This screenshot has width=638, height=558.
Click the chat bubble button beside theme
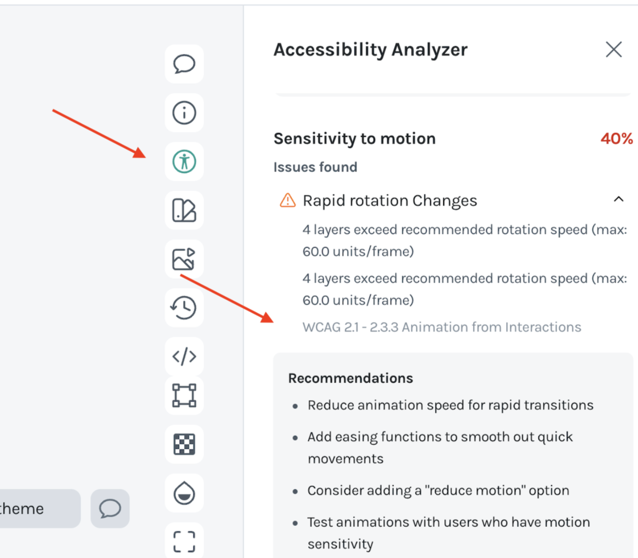[x=110, y=509]
